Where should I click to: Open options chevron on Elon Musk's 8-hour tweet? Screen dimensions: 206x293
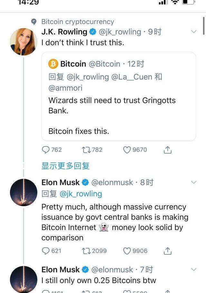click(x=194, y=182)
